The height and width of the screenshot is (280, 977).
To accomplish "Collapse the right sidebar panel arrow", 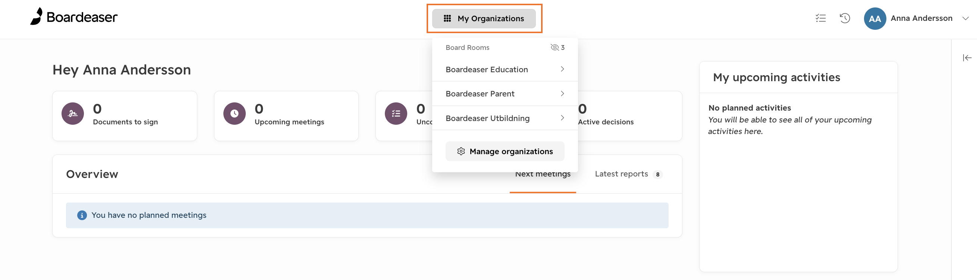I will coord(967,58).
